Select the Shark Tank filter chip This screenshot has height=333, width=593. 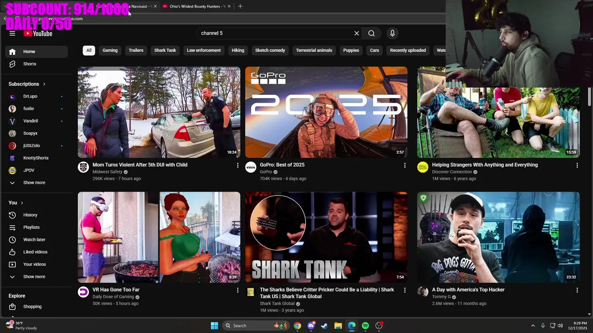165,50
